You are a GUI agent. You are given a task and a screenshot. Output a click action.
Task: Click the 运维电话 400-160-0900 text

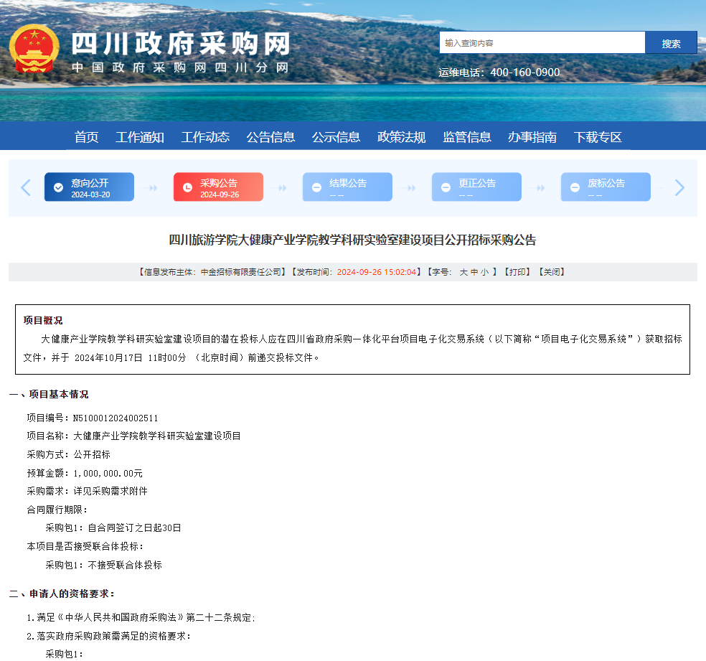point(499,72)
